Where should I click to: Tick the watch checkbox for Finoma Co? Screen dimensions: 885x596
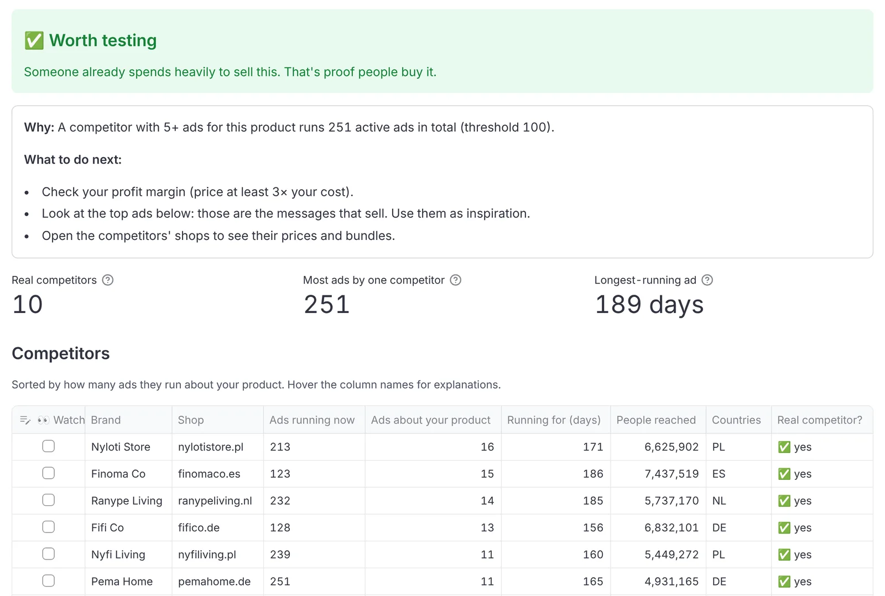[49, 473]
